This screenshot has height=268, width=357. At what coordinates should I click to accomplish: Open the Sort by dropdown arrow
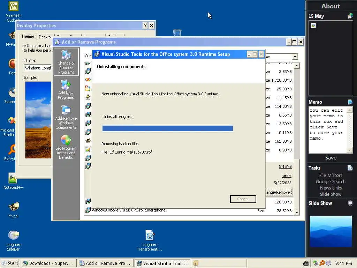(x=295, y=57)
